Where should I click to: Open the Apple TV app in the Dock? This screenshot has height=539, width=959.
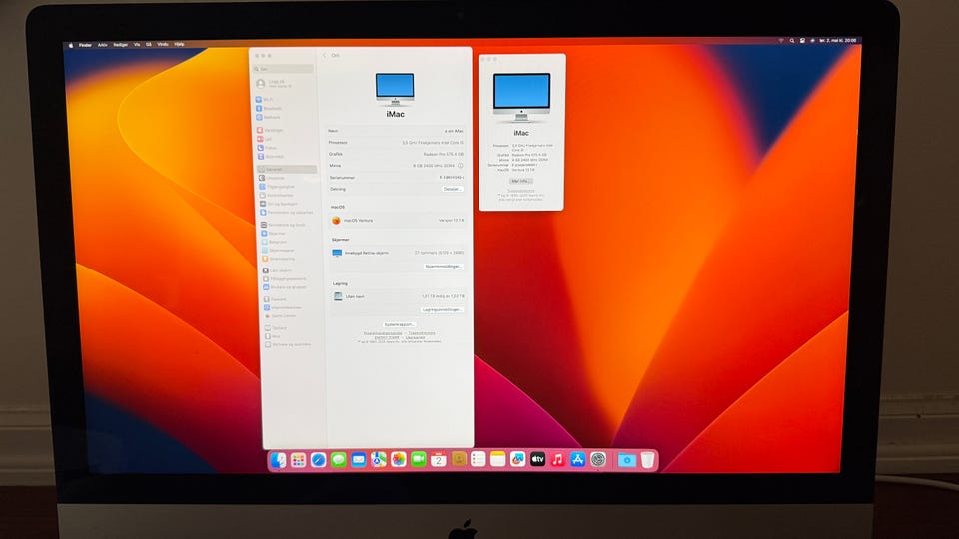tap(537, 459)
